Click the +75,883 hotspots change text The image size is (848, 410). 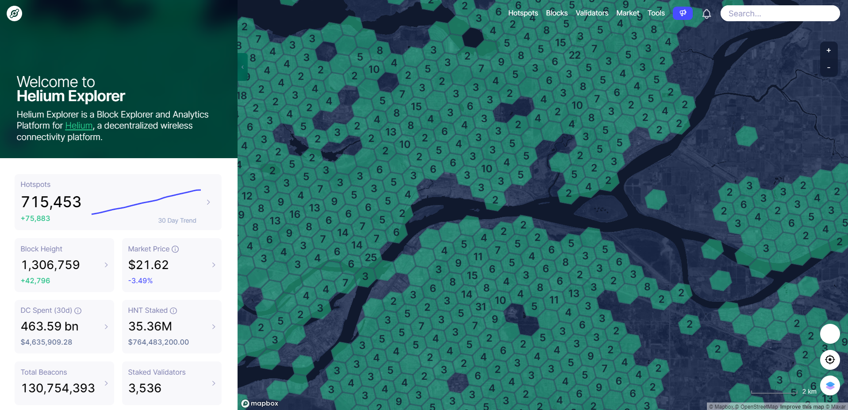(x=35, y=218)
